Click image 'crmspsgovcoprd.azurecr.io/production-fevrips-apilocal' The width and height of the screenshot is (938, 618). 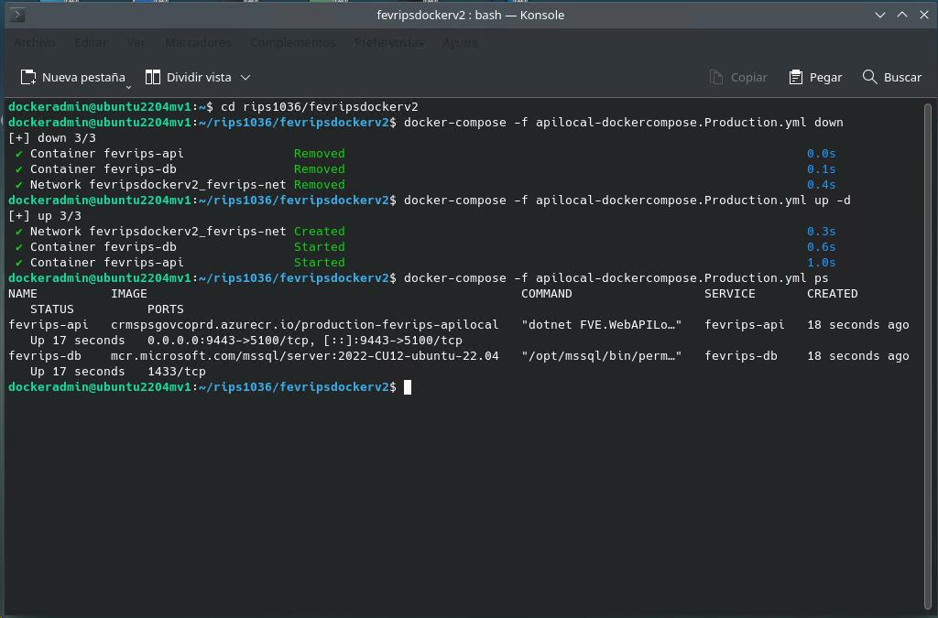304,324
